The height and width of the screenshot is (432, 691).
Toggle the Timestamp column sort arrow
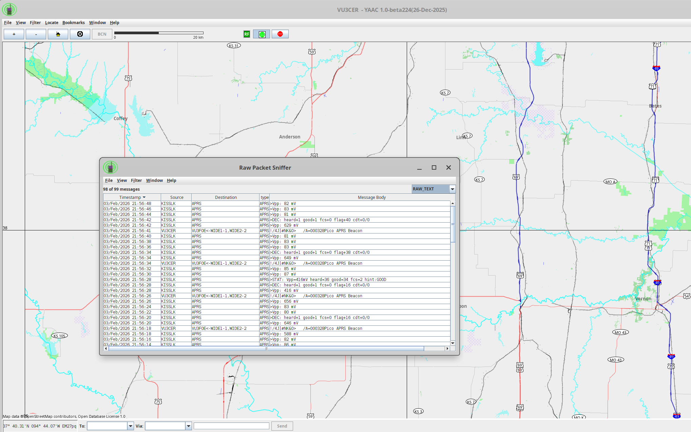144,197
